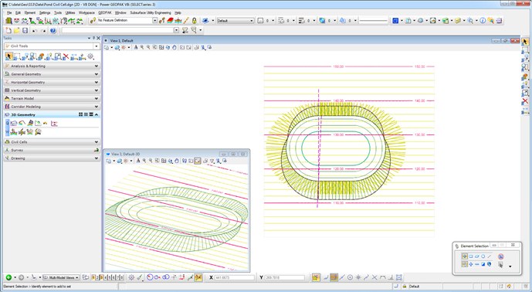Click the X coordinate input field
This screenshot has height=292, width=532.
234,277
